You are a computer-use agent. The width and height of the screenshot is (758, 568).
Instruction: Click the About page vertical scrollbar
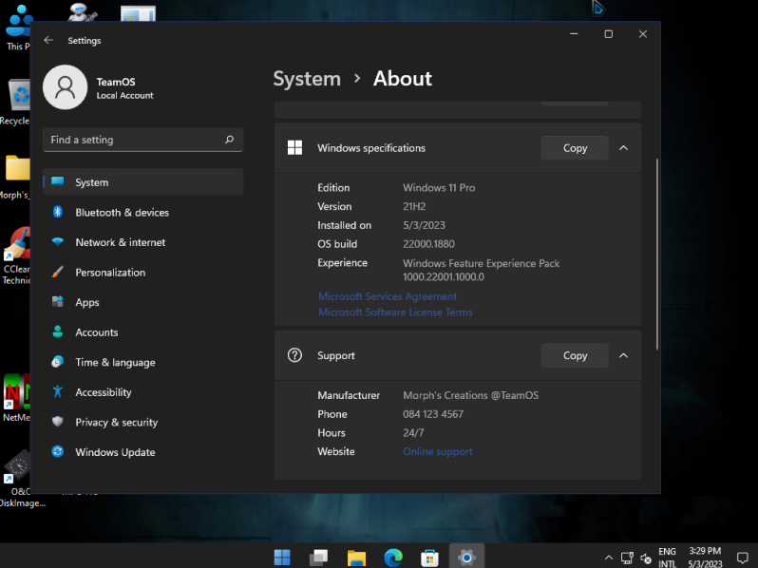[656, 254]
